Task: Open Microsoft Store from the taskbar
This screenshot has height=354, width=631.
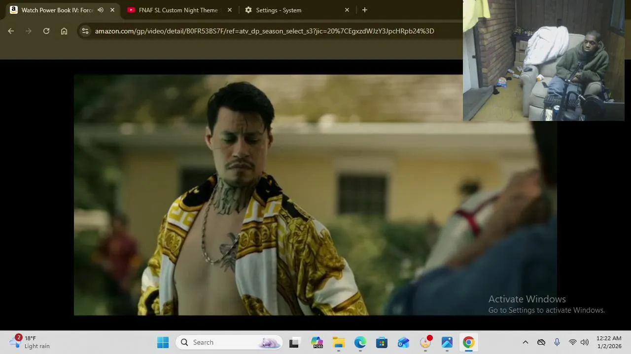Action: pyautogui.click(x=382, y=342)
